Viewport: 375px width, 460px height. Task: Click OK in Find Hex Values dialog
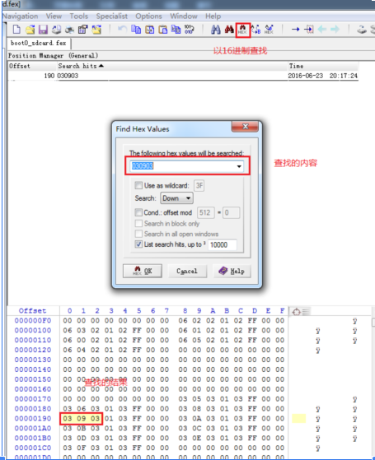coord(143,271)
